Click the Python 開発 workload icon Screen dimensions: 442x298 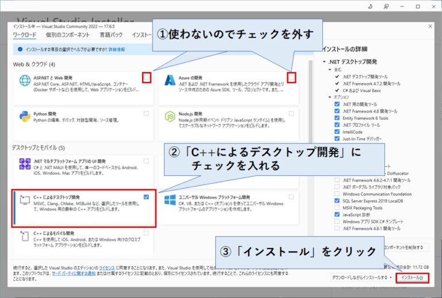(x=25, y=116)
